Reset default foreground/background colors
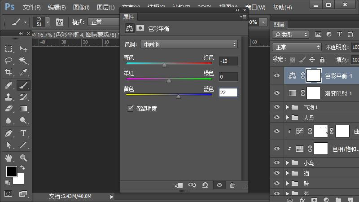The width and height of the screenshot is (359, 202). 8,183
